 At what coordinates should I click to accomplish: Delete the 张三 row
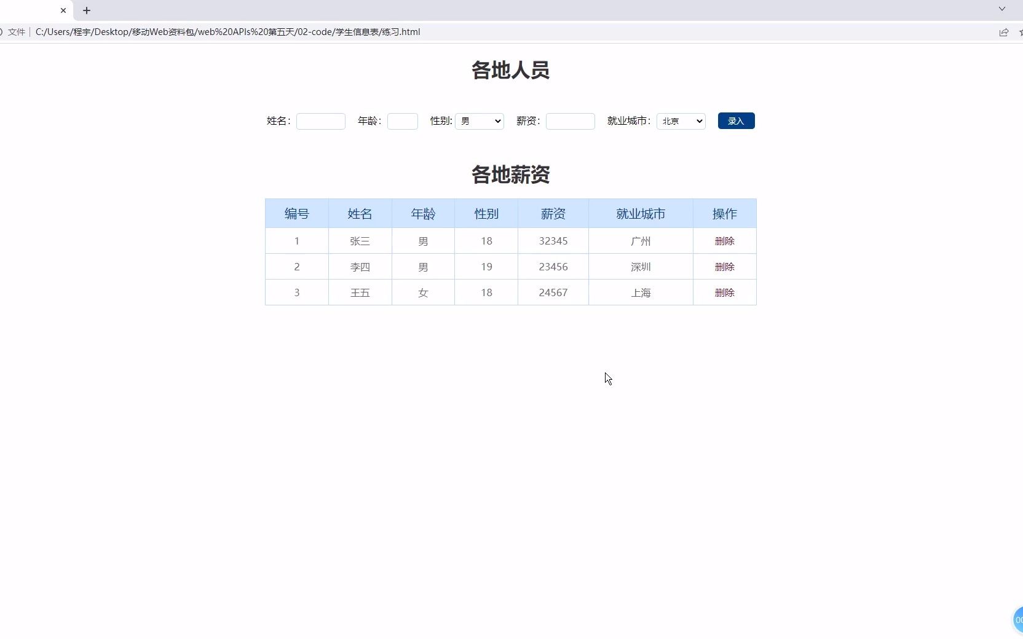click(x=725, y=241)
